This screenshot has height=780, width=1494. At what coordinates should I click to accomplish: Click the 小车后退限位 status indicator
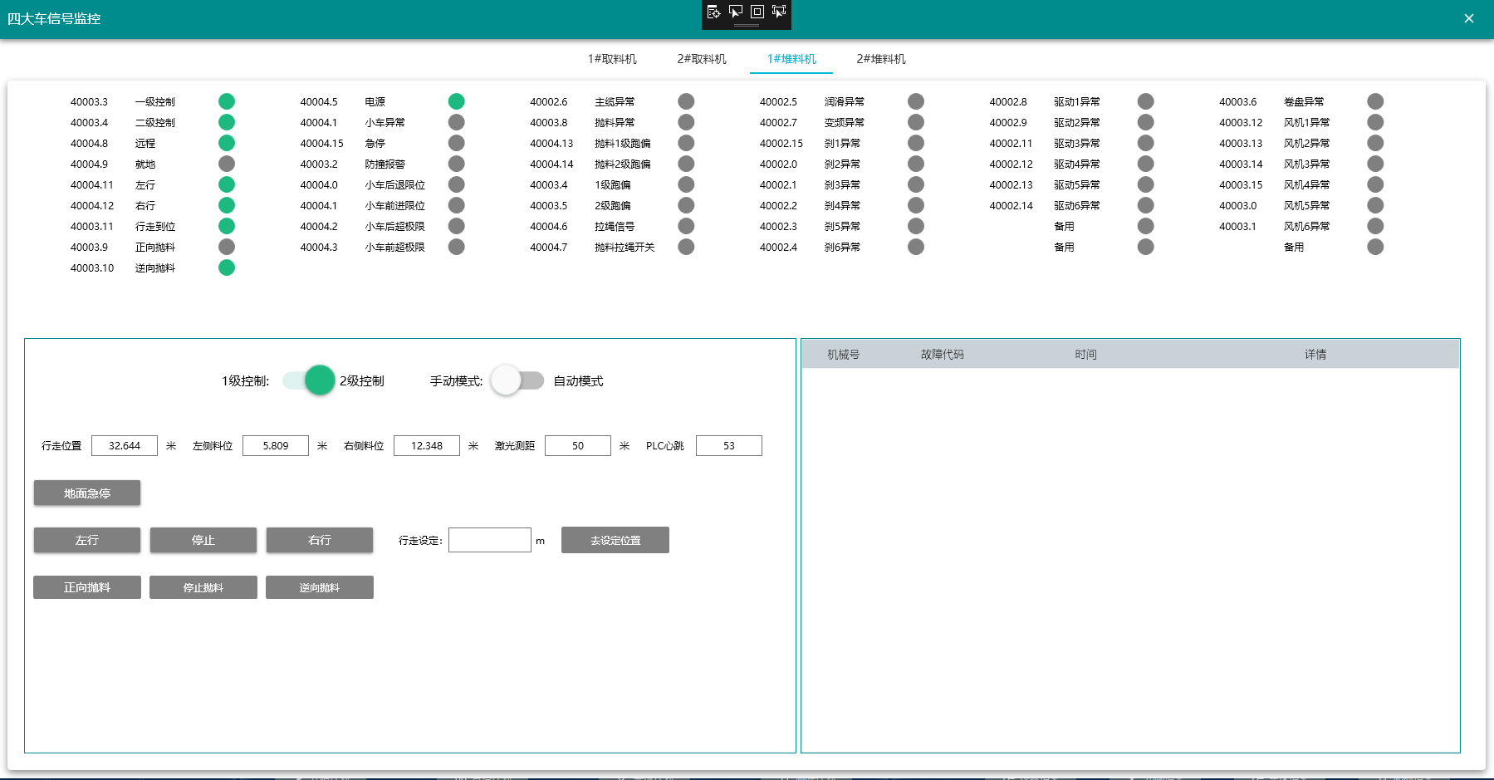point(456,184)
